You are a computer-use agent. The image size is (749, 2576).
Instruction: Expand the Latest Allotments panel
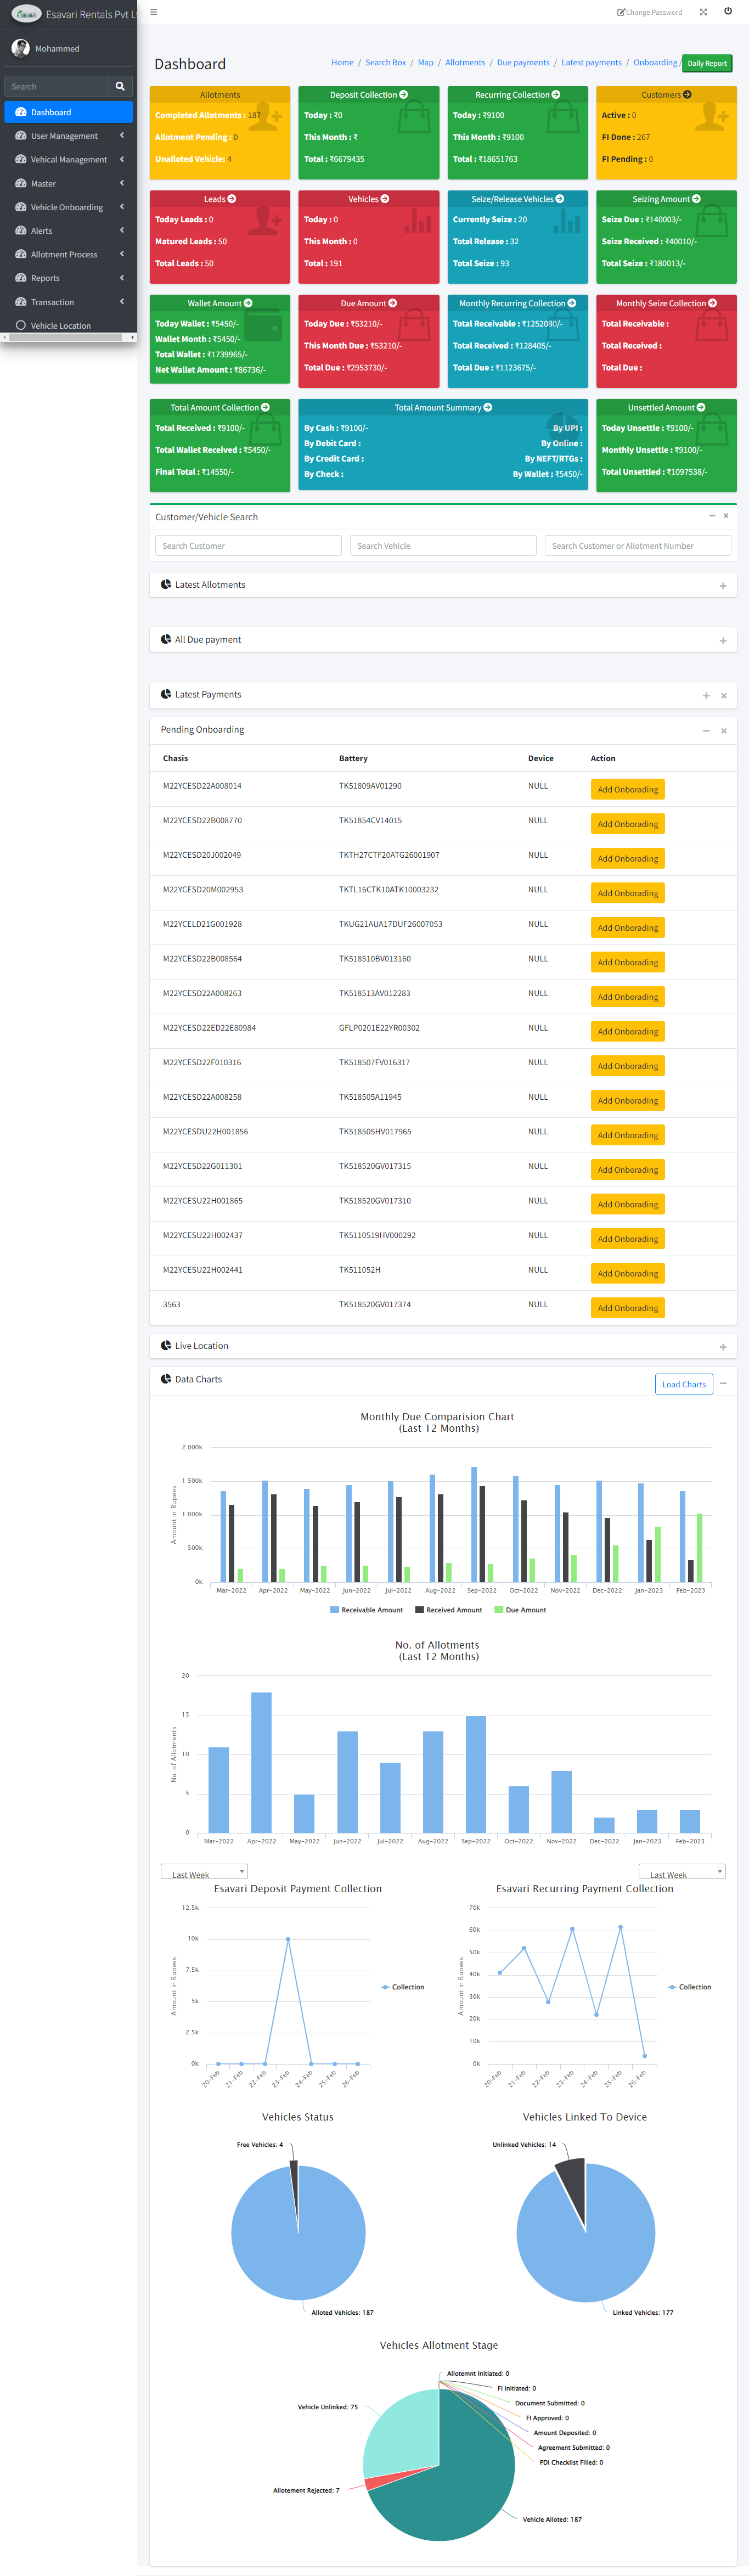click(723, 586)
